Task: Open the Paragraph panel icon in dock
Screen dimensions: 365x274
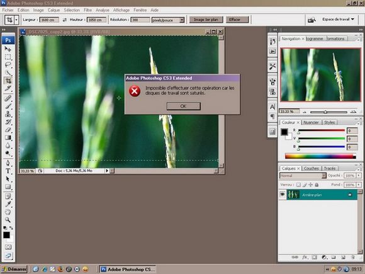Action: coord(272,116)
